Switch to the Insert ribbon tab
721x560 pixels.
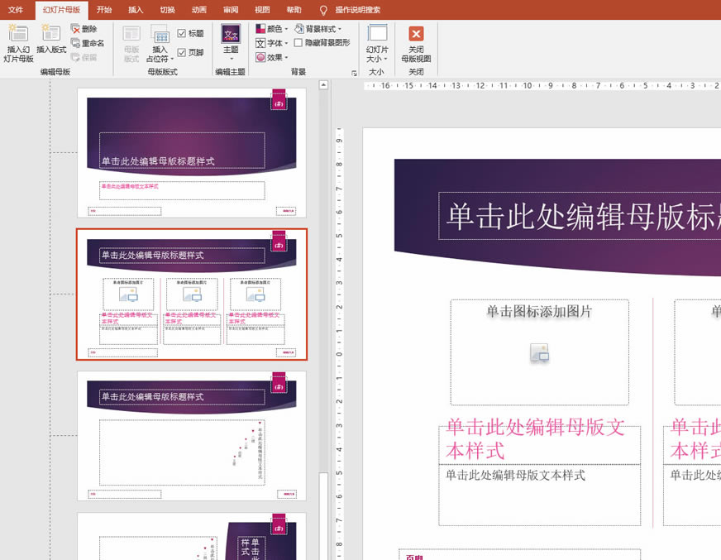(136, 10)
